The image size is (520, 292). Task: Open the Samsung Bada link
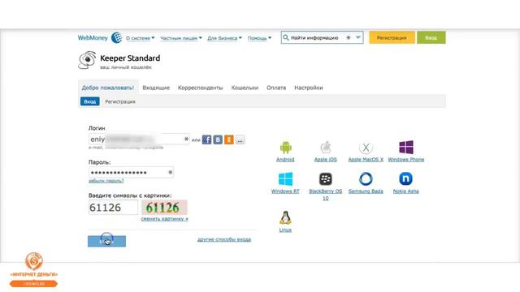(x=366, y=191)
